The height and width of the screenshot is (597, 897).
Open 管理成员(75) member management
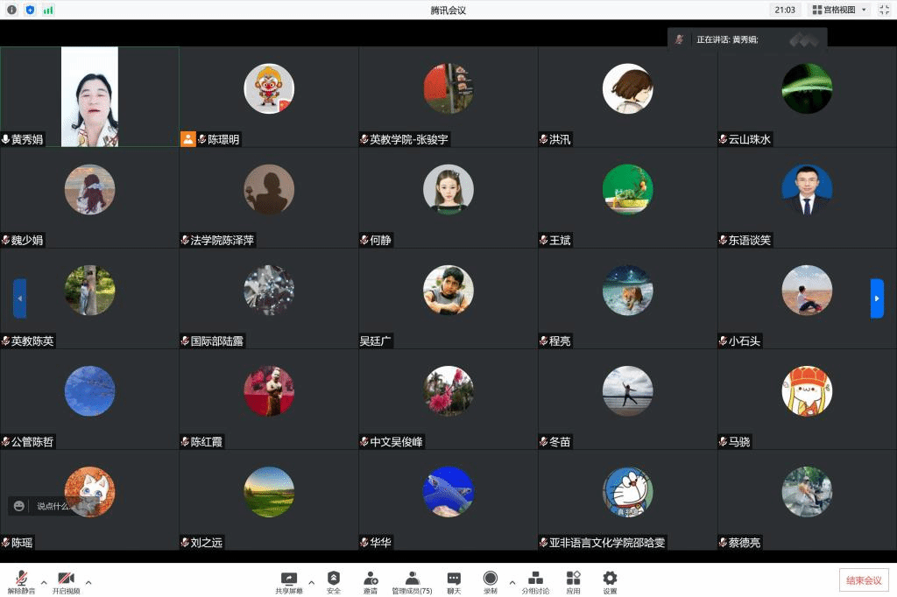pyautogui.click(x=413, y=579)
